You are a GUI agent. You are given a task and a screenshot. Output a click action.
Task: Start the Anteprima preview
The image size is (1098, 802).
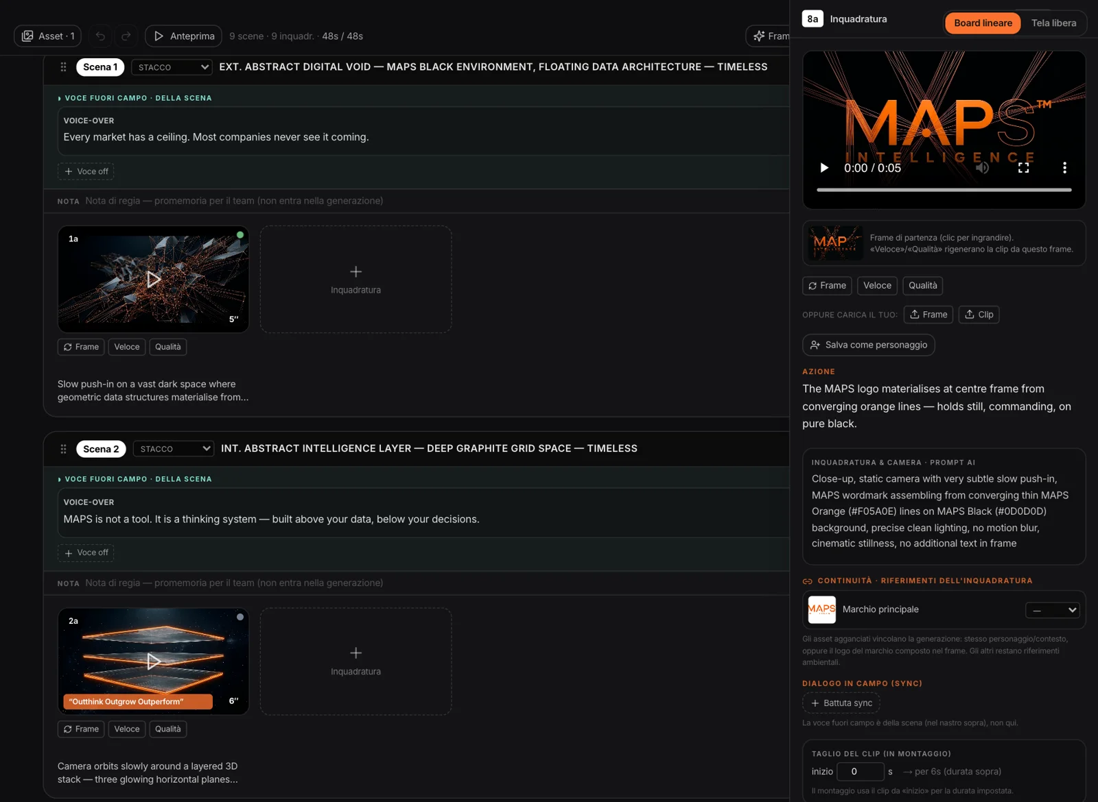pos(183,36)
